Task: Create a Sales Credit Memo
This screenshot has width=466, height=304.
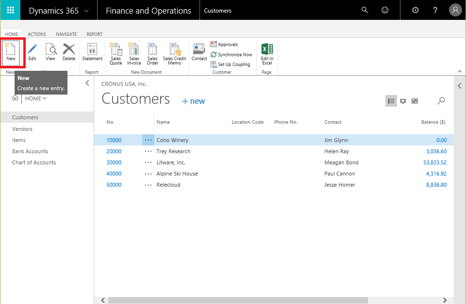Action: (x=174, y=54)
